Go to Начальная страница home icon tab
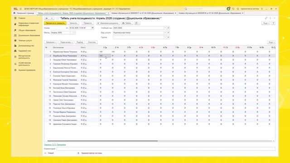Viewport: 290px width, 163px height. pos(14,13)
